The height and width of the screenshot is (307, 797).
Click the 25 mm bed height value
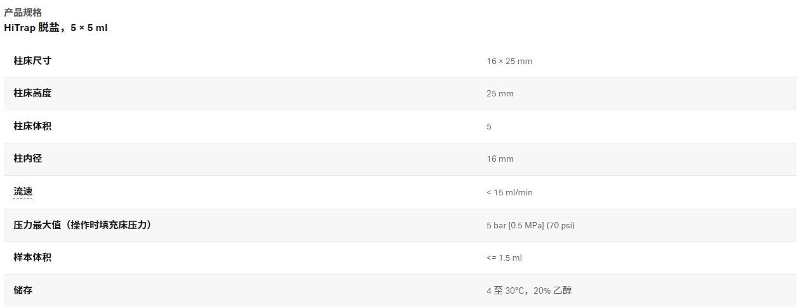coord(500,94)
